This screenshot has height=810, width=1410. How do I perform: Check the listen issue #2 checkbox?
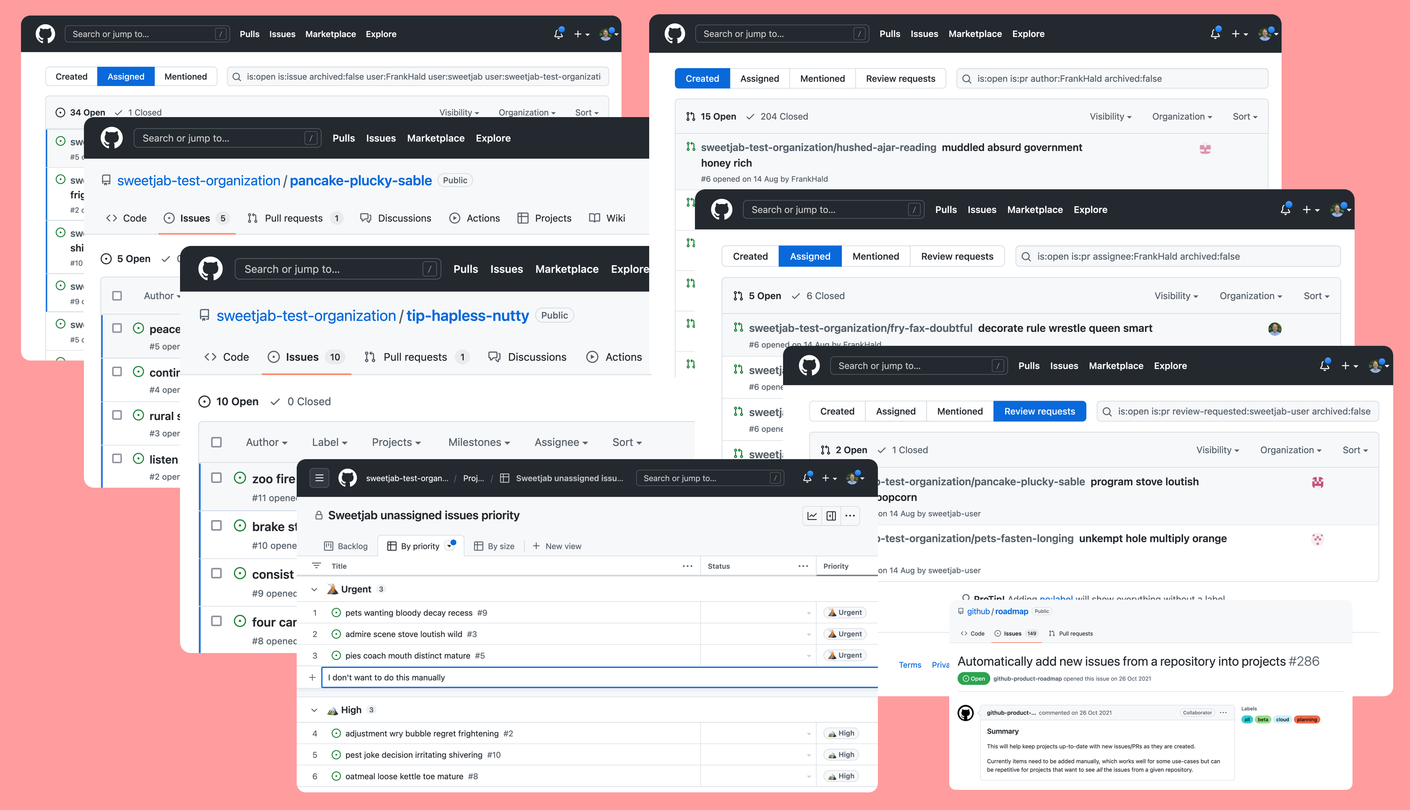coord(117,458)
